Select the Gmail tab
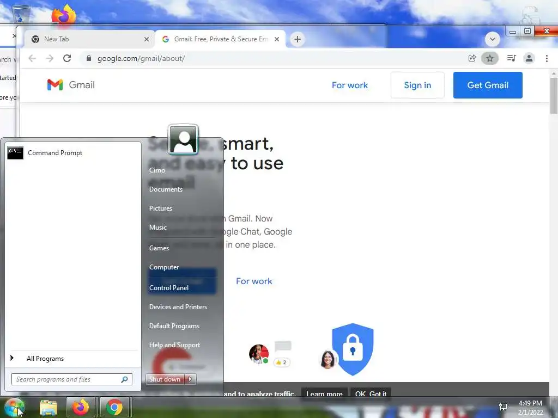Viewport: 558px width, 418px height. (220, 39)
